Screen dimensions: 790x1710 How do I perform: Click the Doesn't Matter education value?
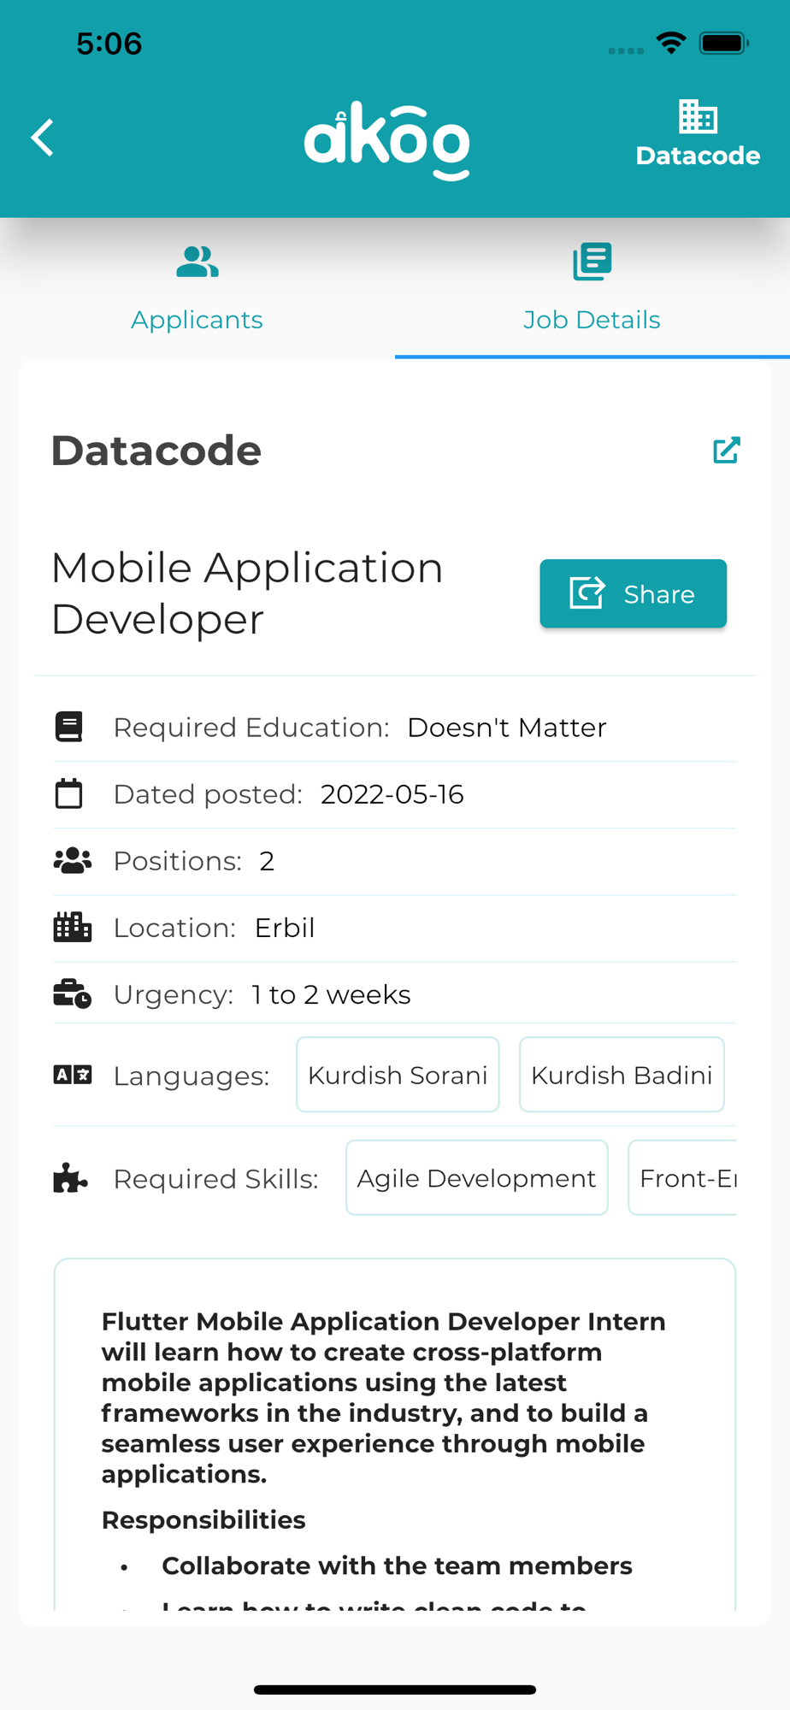click(x=507, y=728)
